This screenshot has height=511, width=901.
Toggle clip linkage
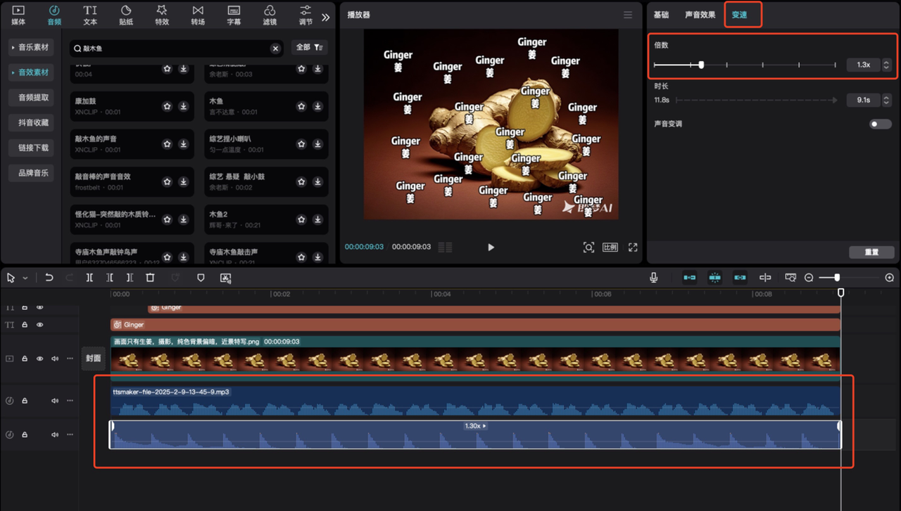740,278
